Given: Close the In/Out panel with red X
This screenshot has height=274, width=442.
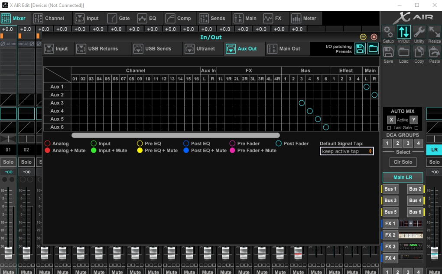Looking at the screenshot, I should [x=374, y=37].
